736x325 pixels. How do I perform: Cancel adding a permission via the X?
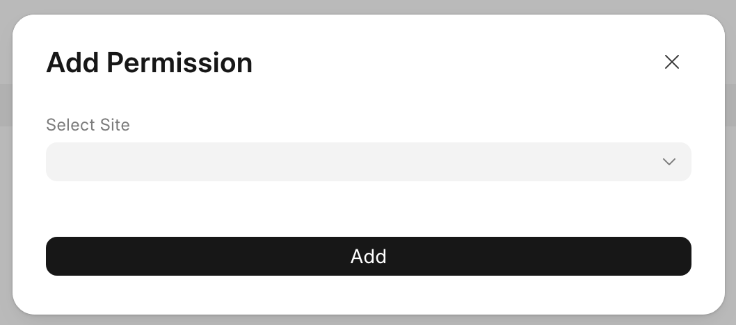[x=671, y=62]
